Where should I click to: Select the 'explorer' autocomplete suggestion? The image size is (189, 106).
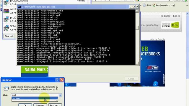coord(35,98)
